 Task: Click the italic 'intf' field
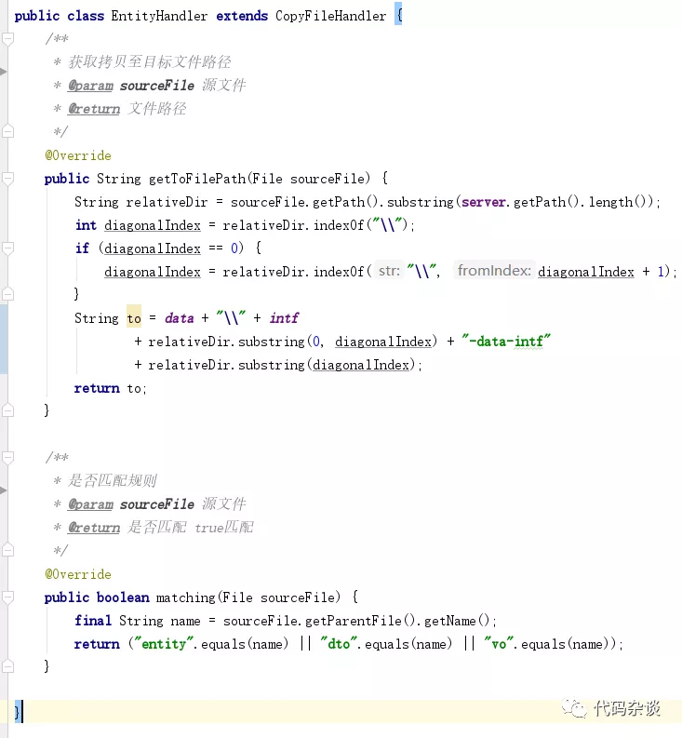tap(284, 318)
